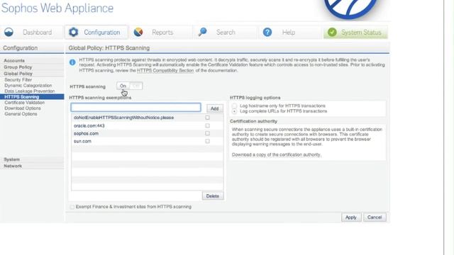Collapse the Global Policy sidebar section
This screenshot has width=454, height=255.
pyautogui.click(x=32, y=74)
